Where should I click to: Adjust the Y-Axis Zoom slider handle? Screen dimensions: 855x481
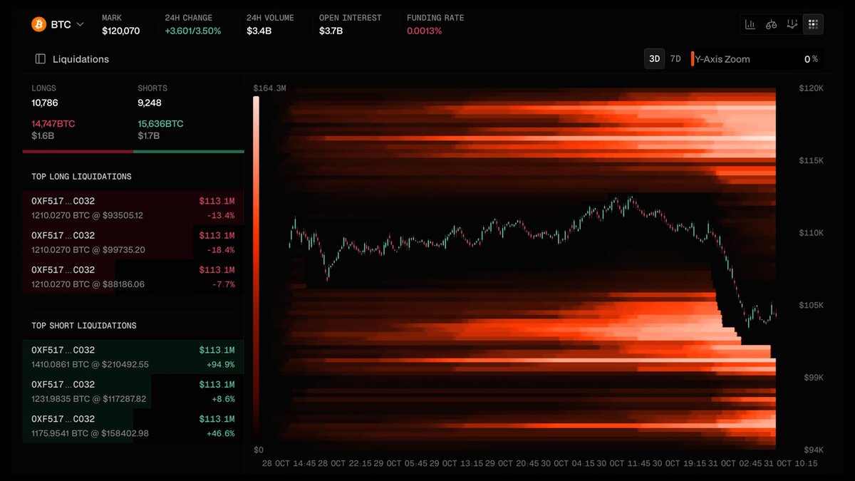693,59
